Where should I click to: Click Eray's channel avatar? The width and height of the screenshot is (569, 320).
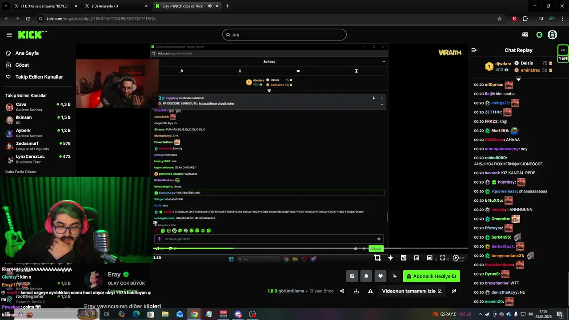(x=94, y=280)
